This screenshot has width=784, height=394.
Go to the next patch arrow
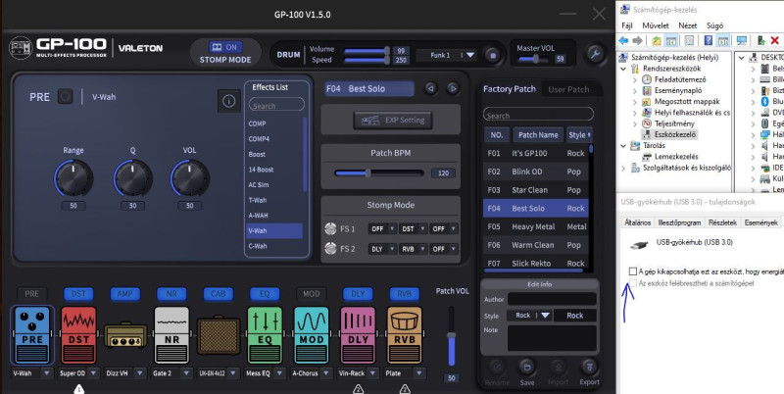pyautogui.click(x=453, y=88)
